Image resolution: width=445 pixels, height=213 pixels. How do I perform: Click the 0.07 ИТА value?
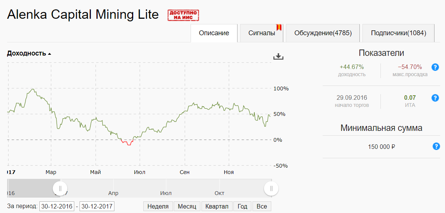410,98
